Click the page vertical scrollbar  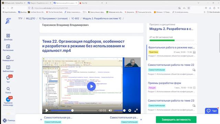click(x=219, y=43)
